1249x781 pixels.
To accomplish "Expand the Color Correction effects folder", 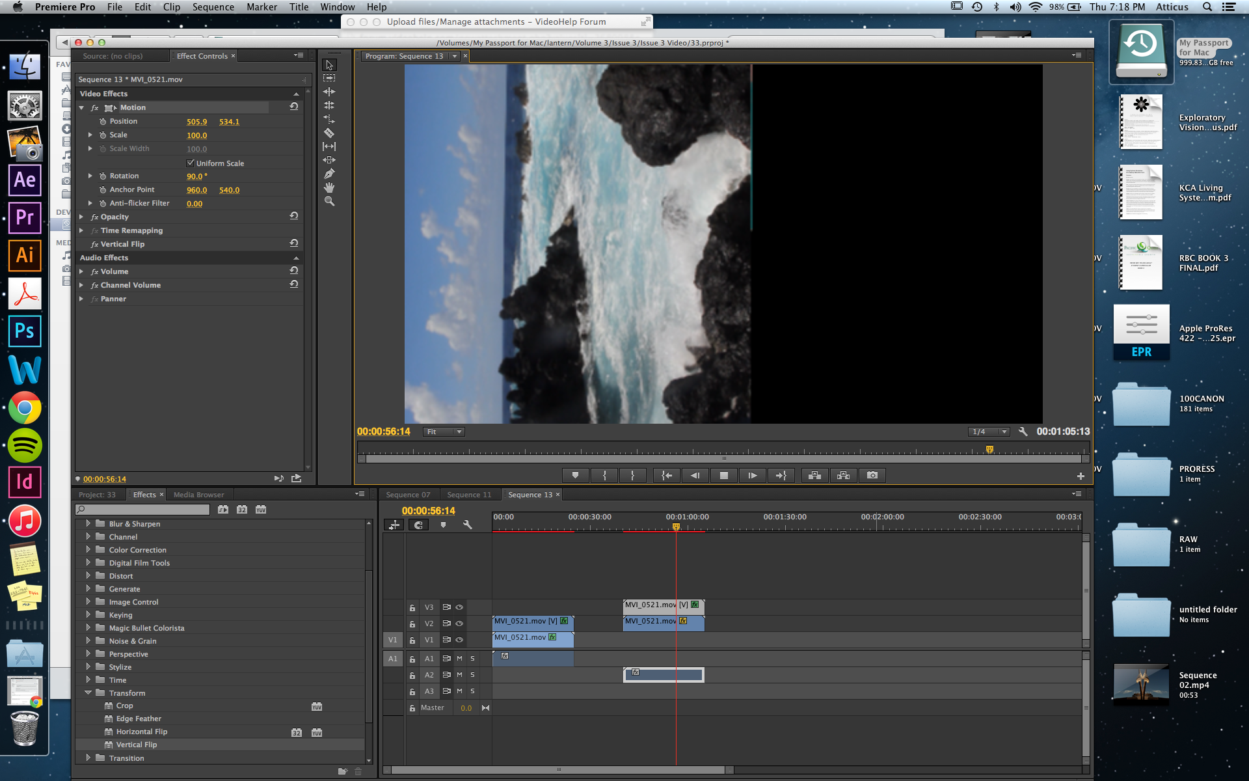I will [x=88, y=550].
